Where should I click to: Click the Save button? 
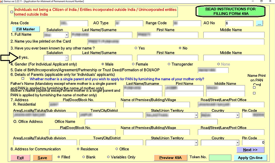click(42, 158)
